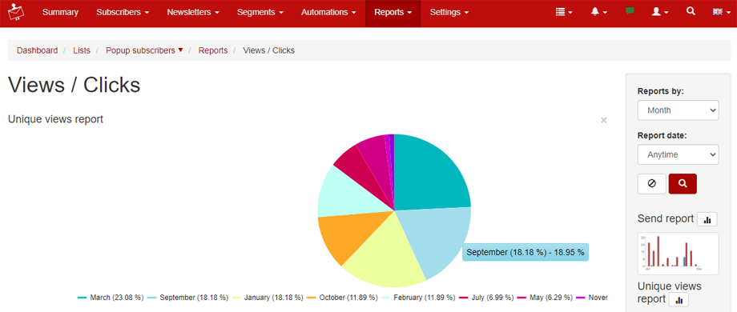Viewport: 737px width, 312px height.
Task: Open the Report date Anytime dropdown
Action: (678, 154)
